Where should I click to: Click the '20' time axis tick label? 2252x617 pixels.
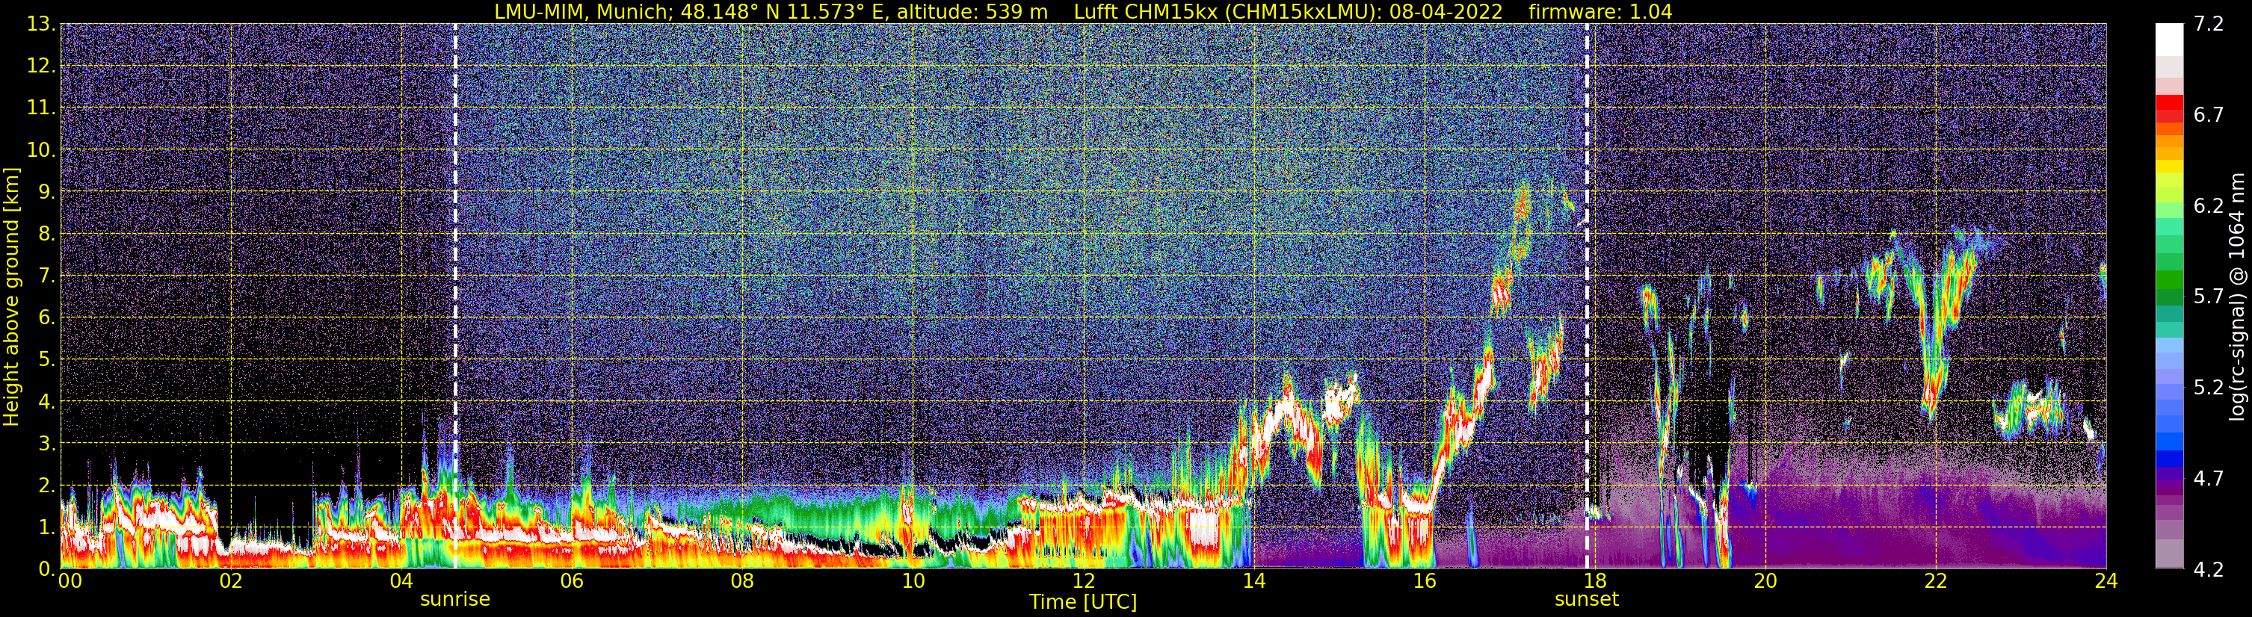pyautogui.click(x=1765, y=581)
